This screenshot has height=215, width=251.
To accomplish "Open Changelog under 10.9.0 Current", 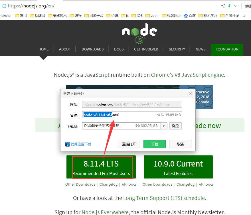I will coord(185,184).
